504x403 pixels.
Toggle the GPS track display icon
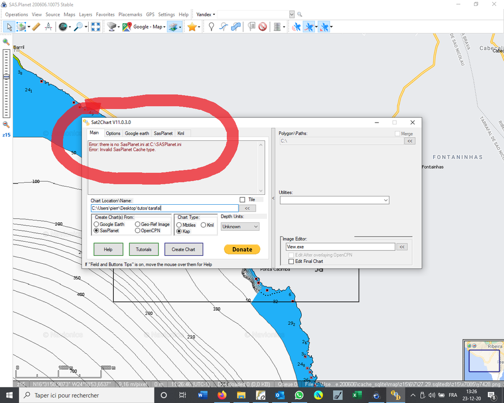coord(309,27)
